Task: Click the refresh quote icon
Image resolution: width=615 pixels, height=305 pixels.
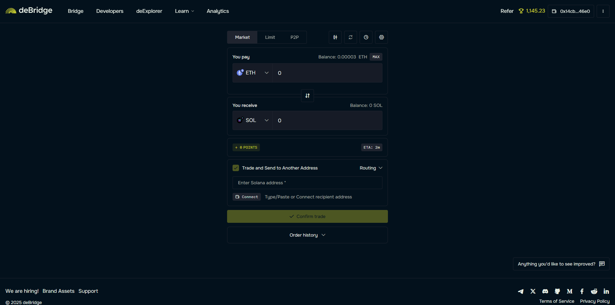Action: pyautogui.click(x=351, y=37)
